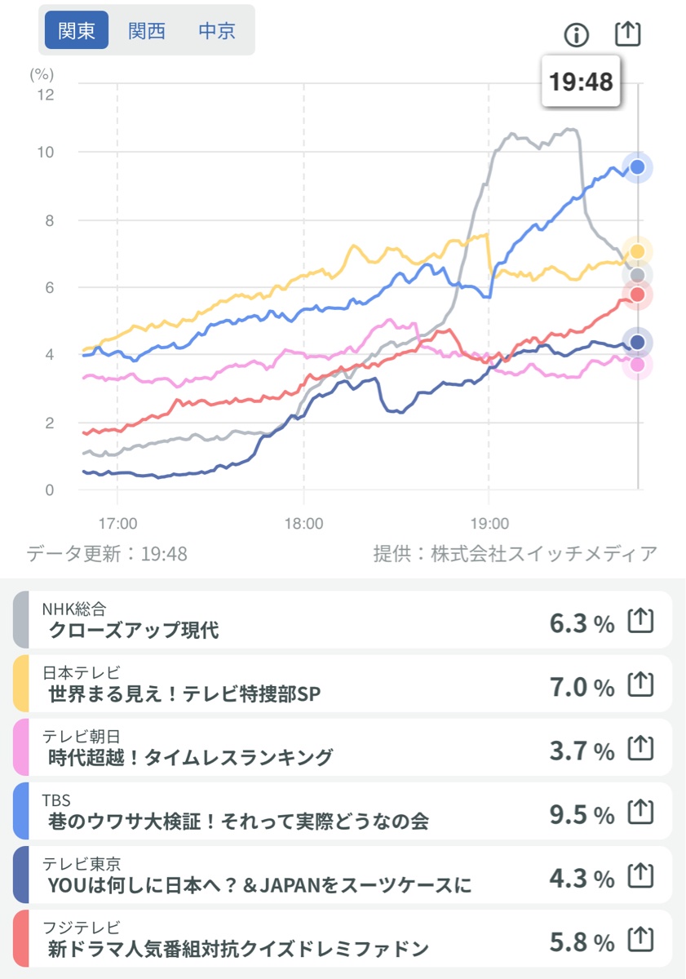Click the TBS blue color bar

(21, 811)
